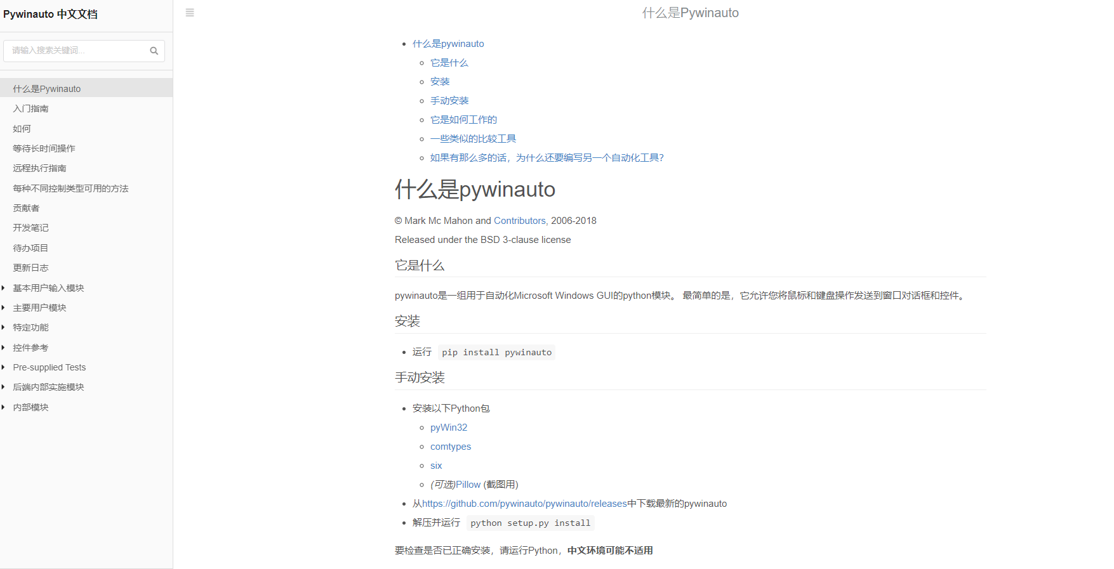1114x569 pixels.
Task: Jump to 它是什么 contents link
Action: [449, 63]
